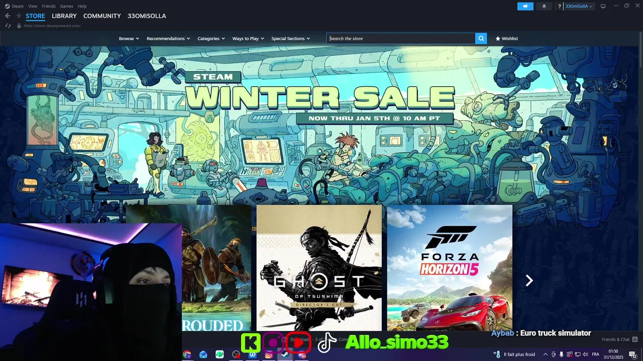This screenshot has width=643, height=361.
Task: Open Instagram from the taskbar
Action: point(269,354)
